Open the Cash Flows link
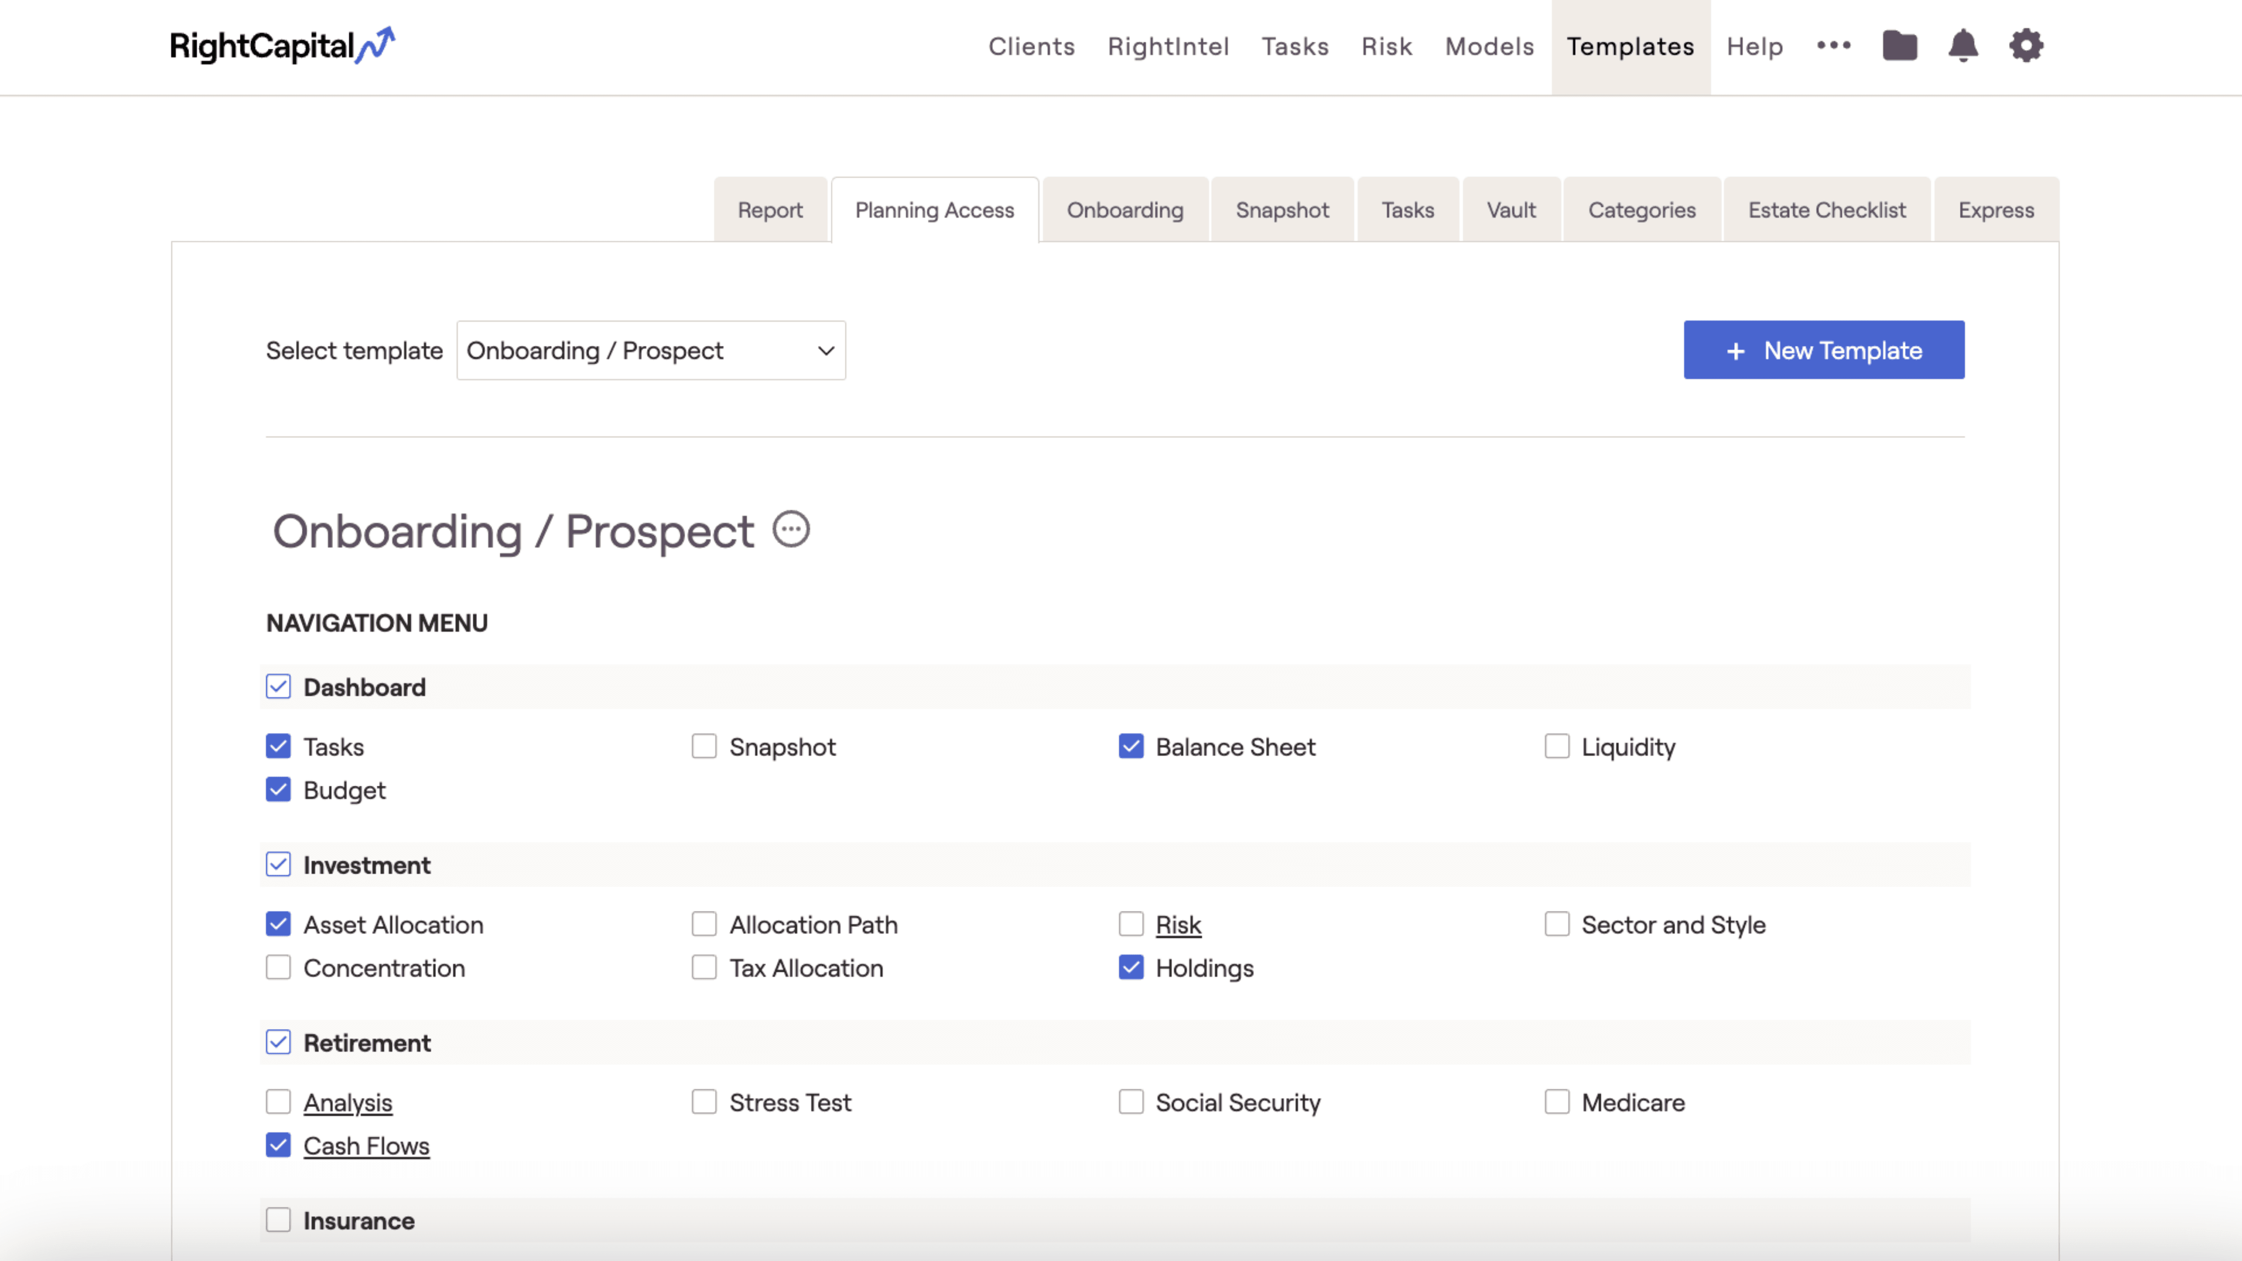Viewport: 2242px width, 1261px height. [x=365, y=1145]
